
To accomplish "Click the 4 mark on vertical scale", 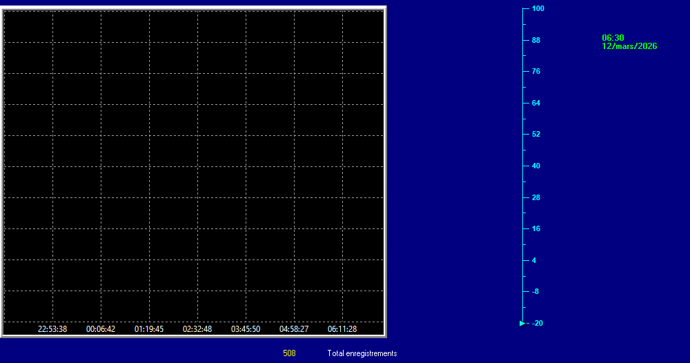I will [x=534, y=260].
